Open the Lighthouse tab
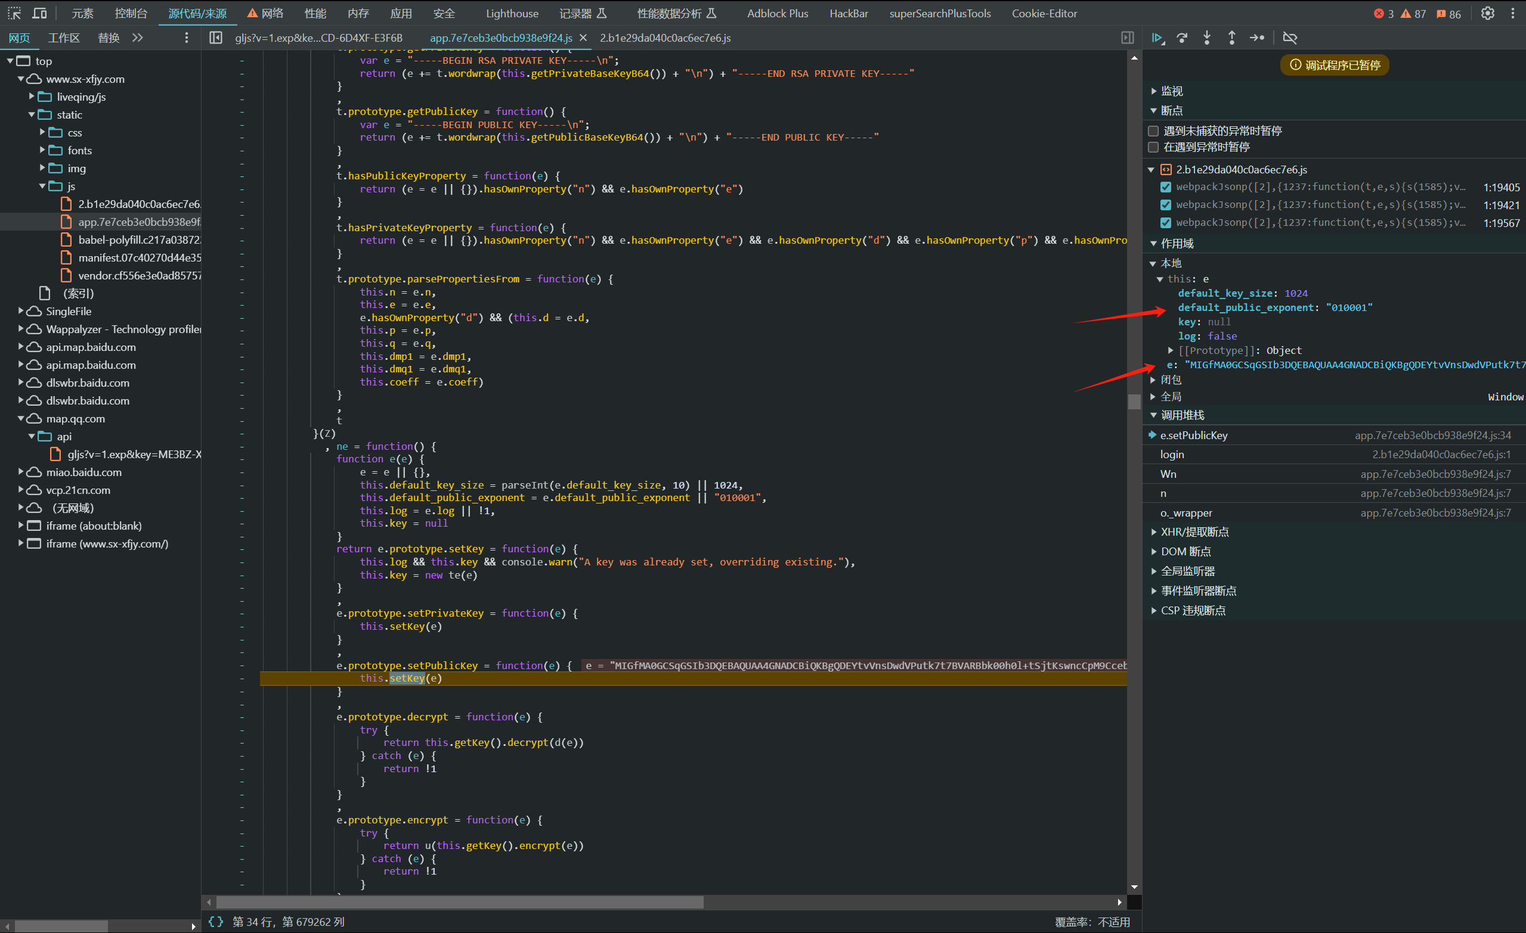This screenshot has width=1526, height=933. pos(512,13)
